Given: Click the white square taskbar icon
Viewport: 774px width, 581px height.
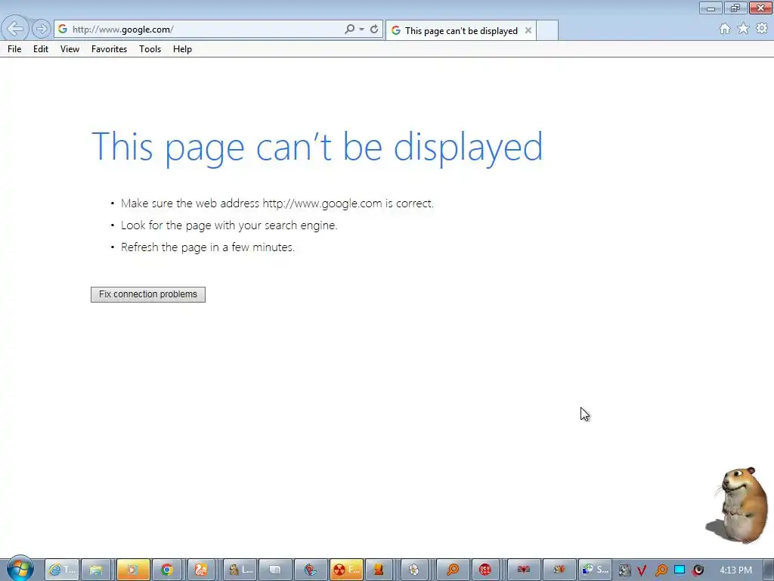Looking at the screenshot, I should coord(275,570).
